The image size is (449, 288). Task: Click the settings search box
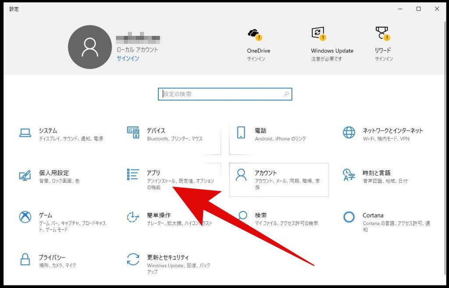(x=224, y=94)
